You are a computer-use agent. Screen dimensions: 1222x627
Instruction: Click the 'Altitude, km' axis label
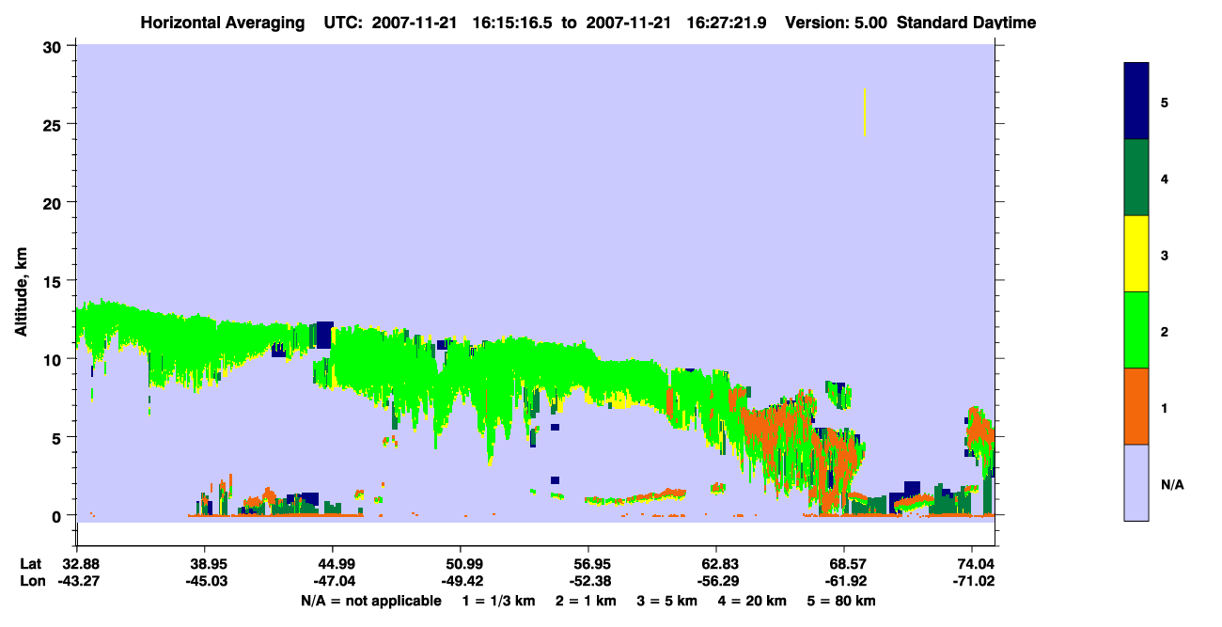point(21,290)
